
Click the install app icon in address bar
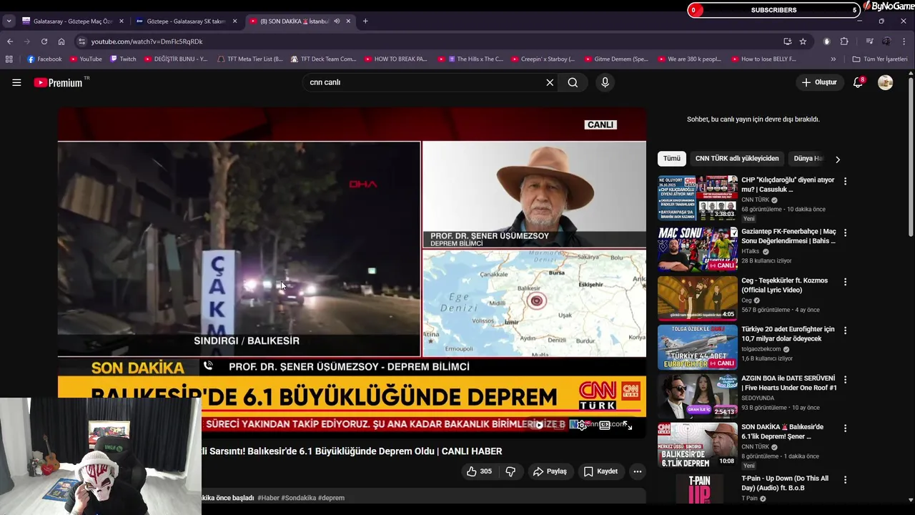pyautogui.click(x=787, y=41)
